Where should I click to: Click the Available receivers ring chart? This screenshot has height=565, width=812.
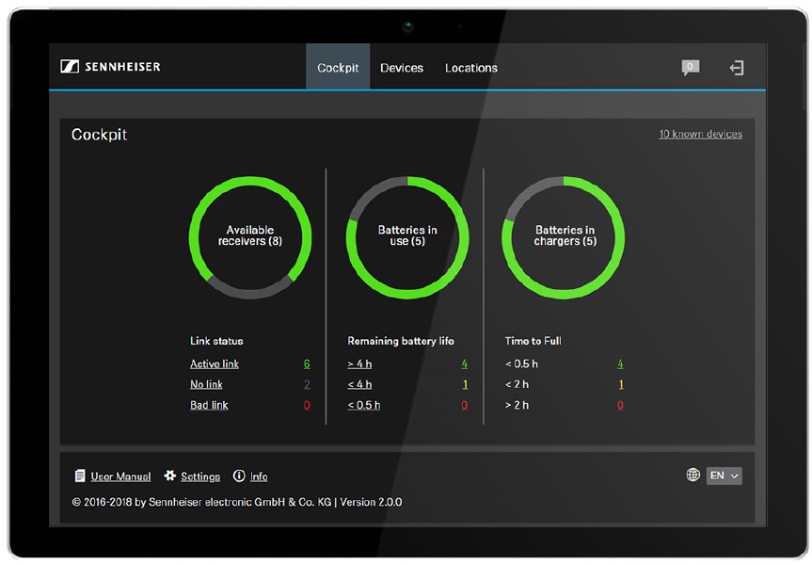pos(250,235)
